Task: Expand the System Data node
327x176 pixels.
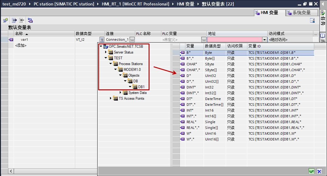Action: (120, 92)
